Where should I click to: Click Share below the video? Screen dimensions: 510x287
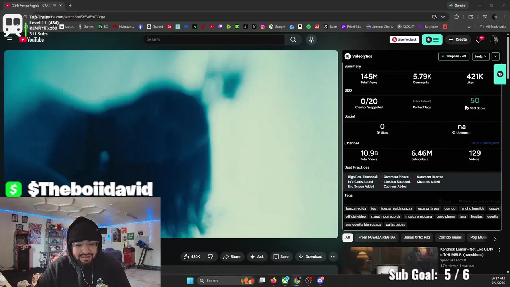point(231,257)
